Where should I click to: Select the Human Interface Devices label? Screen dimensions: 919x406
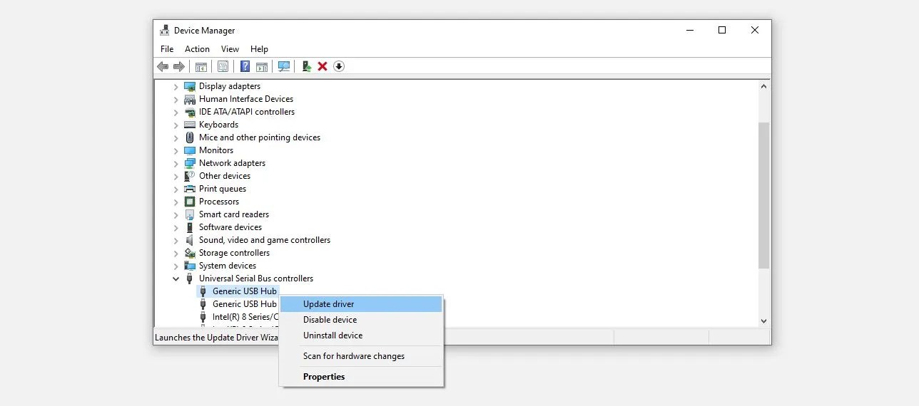tap(246, 99)
